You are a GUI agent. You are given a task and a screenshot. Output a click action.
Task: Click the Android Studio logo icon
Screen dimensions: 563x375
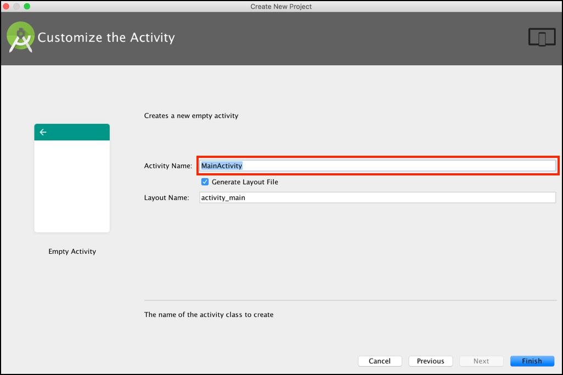click(20, 38)
